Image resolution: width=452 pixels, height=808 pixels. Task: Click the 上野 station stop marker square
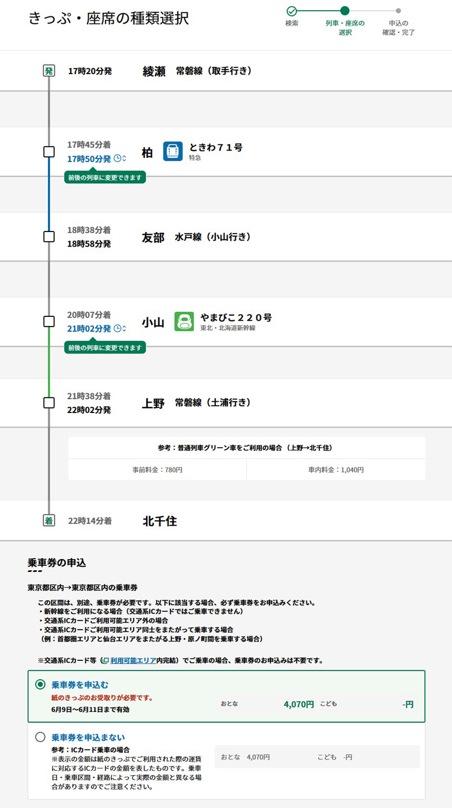[x=49, y=403]
